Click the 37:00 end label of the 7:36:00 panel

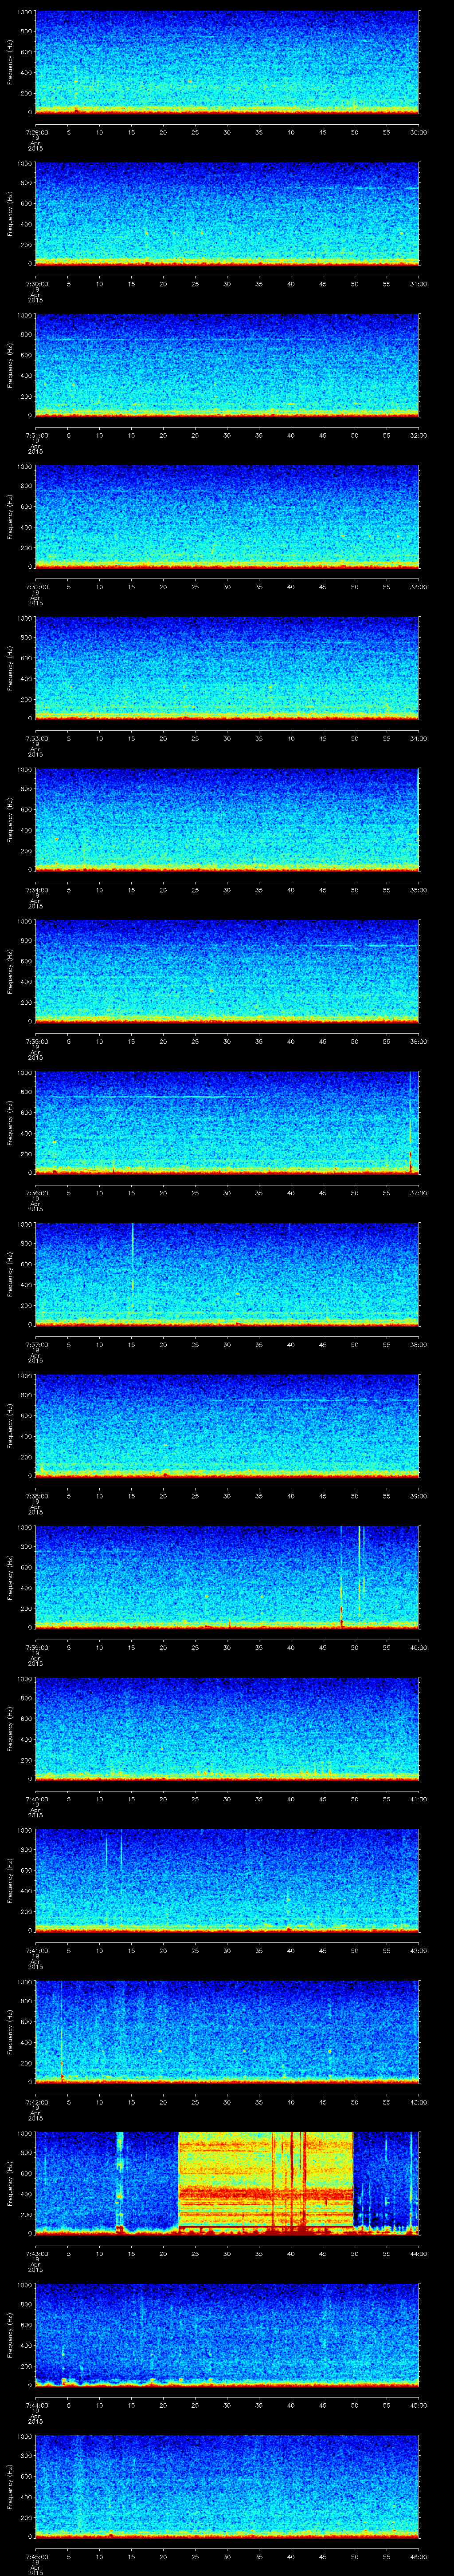[418, 1192]
